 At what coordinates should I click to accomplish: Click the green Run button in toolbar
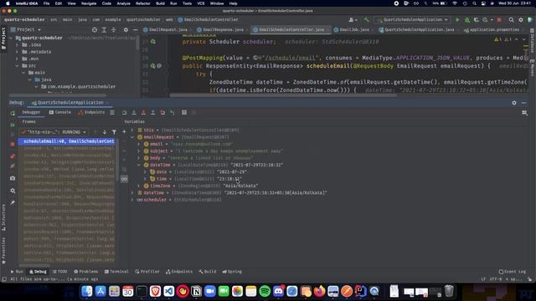[457, 20]
